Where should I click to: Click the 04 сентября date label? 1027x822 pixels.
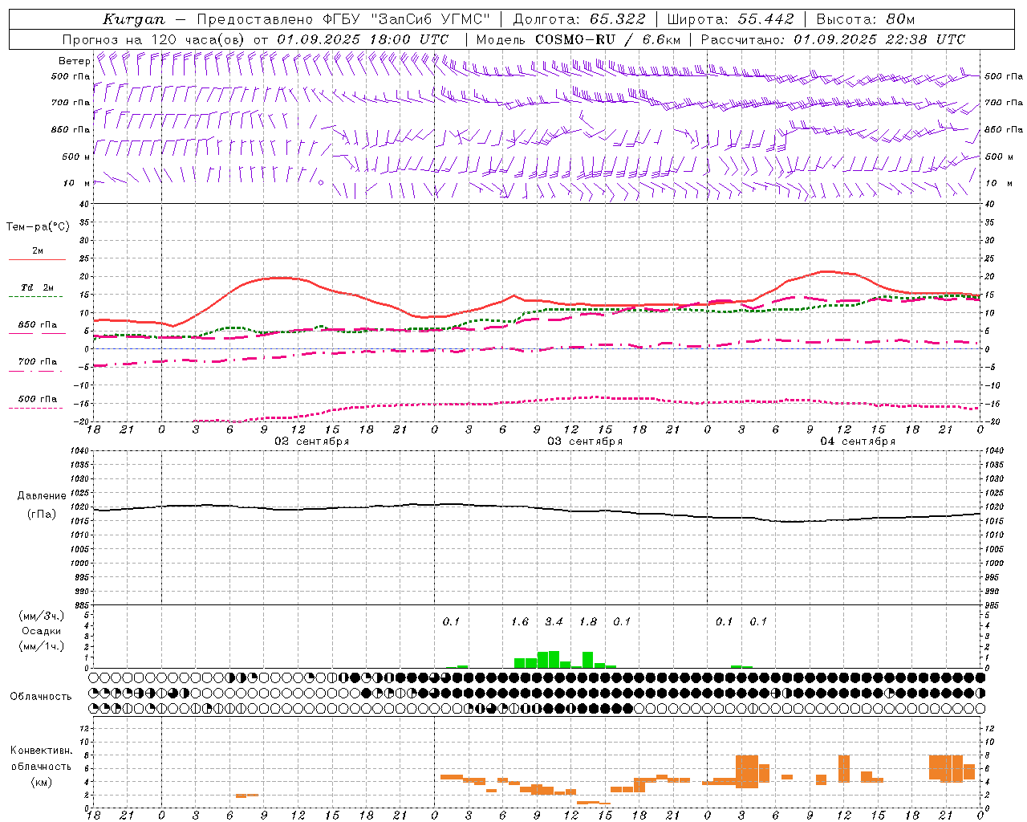tap(858, 442)
